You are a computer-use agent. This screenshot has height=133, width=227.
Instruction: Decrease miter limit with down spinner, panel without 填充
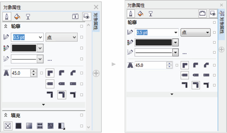(169, 67)
